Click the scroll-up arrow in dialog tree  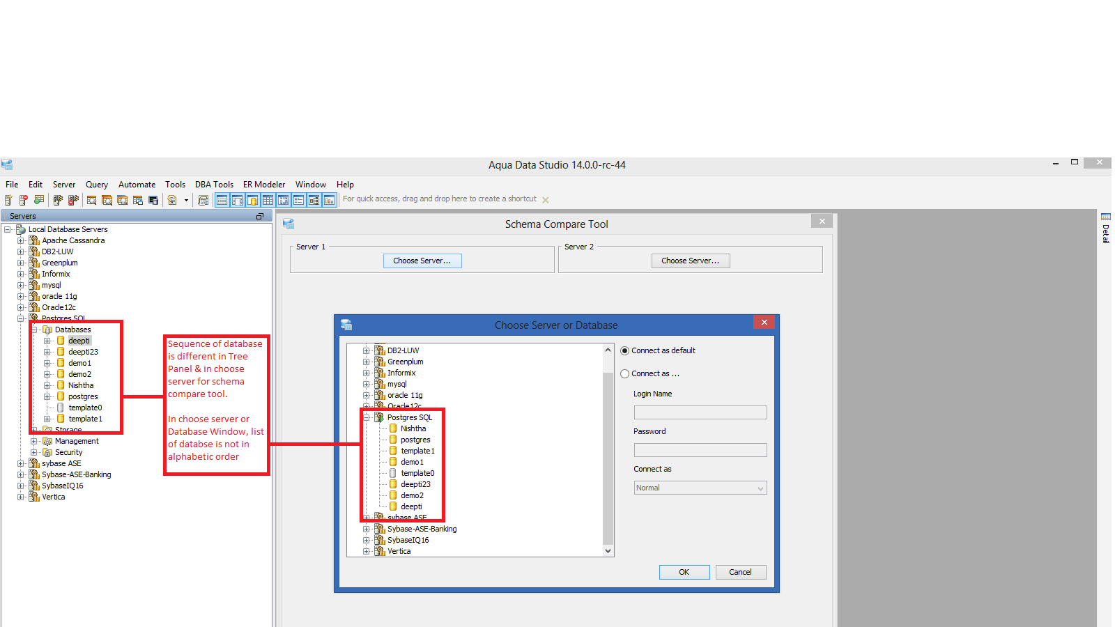tap(608, 350)
